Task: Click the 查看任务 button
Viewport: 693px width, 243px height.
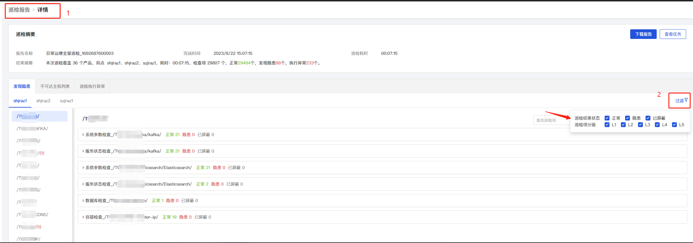Action: click(673, 34)
